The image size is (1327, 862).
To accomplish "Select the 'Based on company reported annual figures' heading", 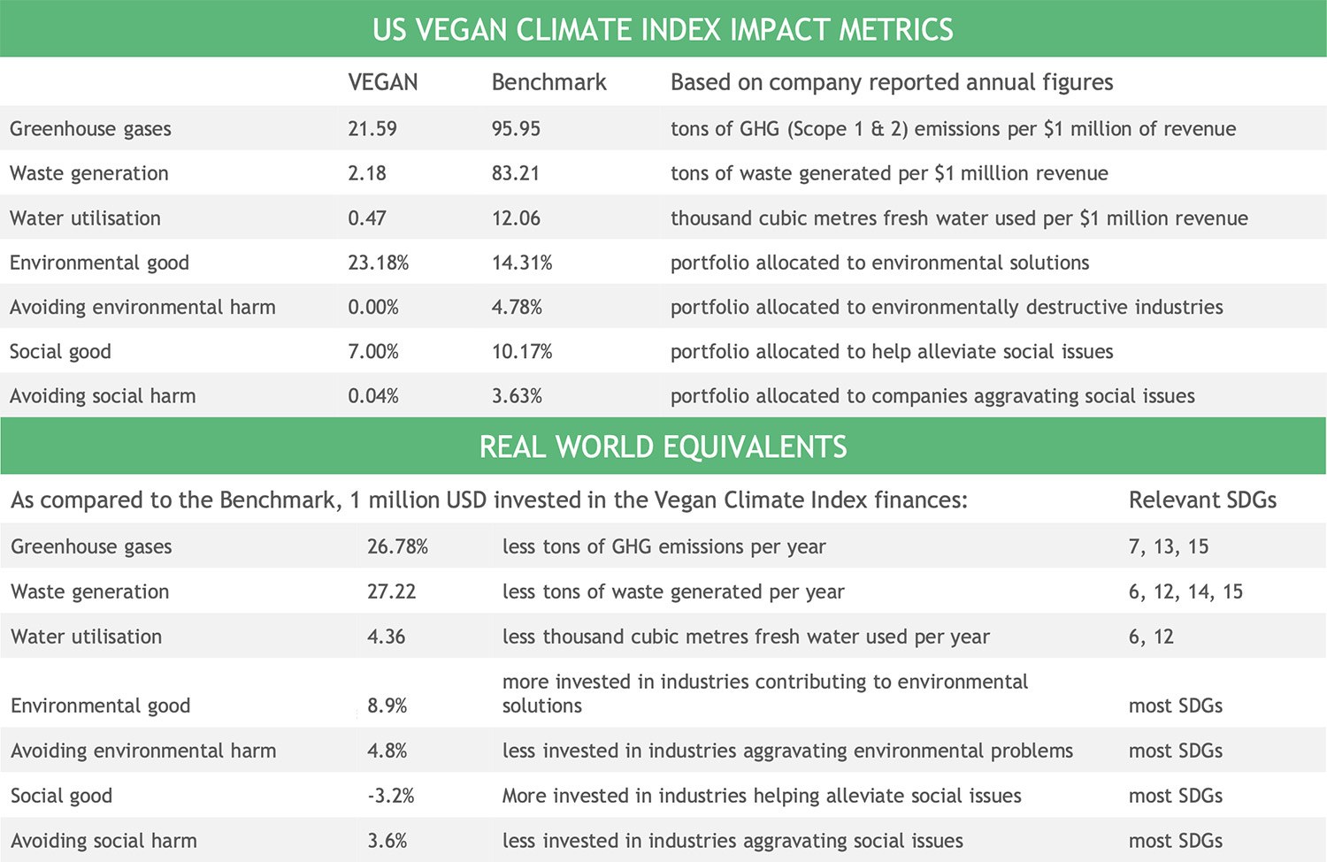I will (891, 82).
